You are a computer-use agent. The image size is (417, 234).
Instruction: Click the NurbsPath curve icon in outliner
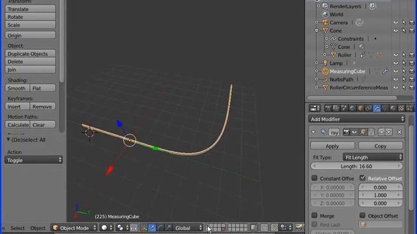tap(325, 79)
